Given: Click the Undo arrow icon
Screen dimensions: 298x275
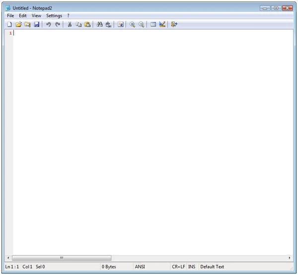Looking at the screenshot, I should tap(49, 24).
